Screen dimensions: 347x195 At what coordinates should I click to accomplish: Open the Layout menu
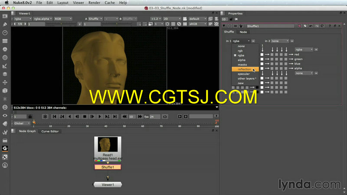[63, 3]
